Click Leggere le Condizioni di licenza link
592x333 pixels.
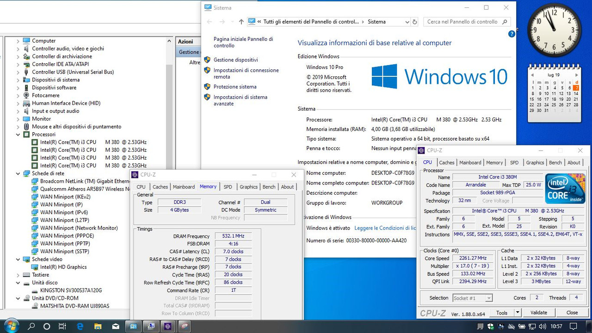click(385, 228)
